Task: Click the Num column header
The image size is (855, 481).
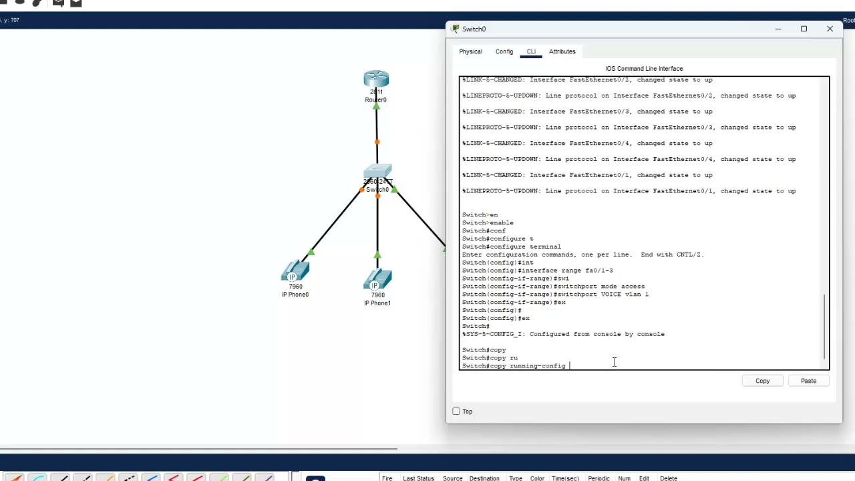Action: 624,478
